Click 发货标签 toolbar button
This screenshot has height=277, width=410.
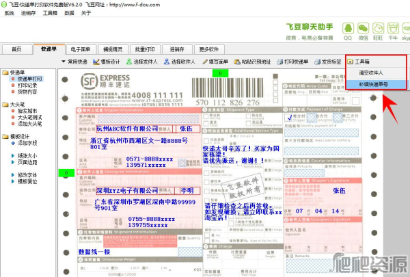(328, 62)
